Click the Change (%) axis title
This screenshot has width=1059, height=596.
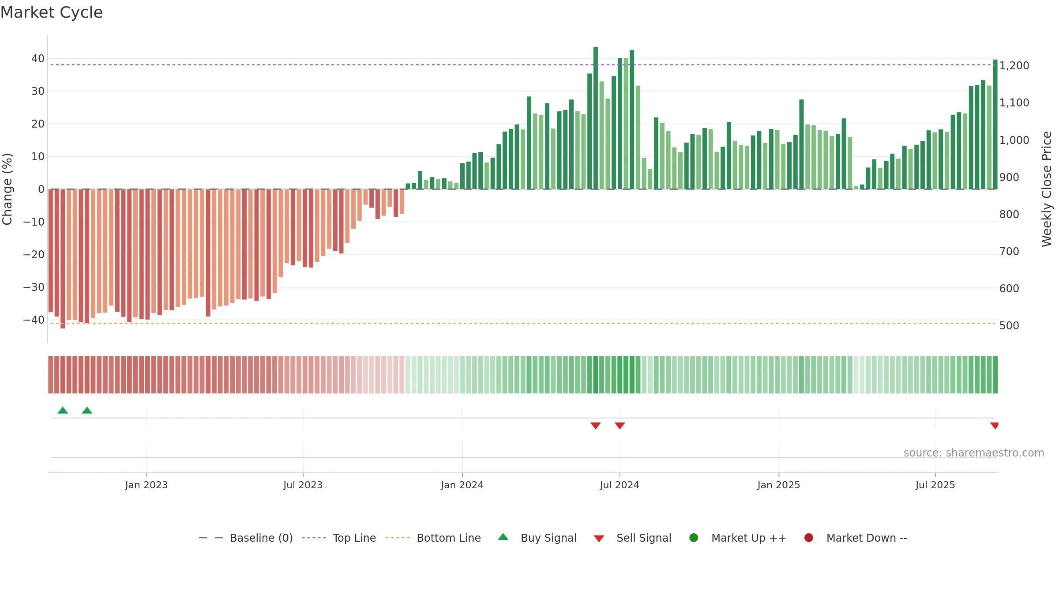tap(7, 189)
